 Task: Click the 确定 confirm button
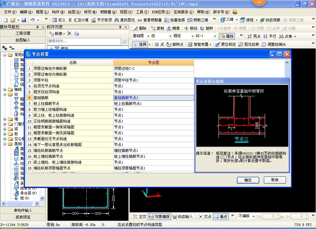pos(248,180)
